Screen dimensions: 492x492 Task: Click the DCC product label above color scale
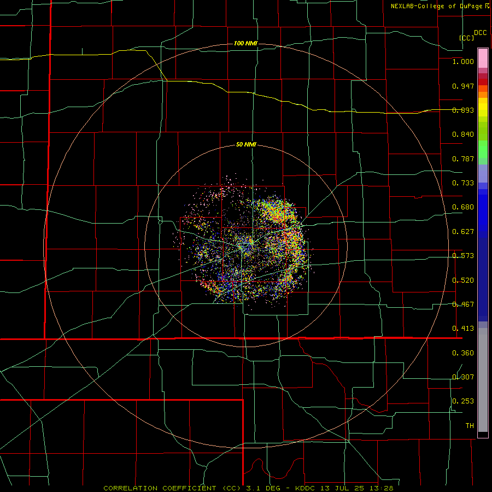[481, 33]
